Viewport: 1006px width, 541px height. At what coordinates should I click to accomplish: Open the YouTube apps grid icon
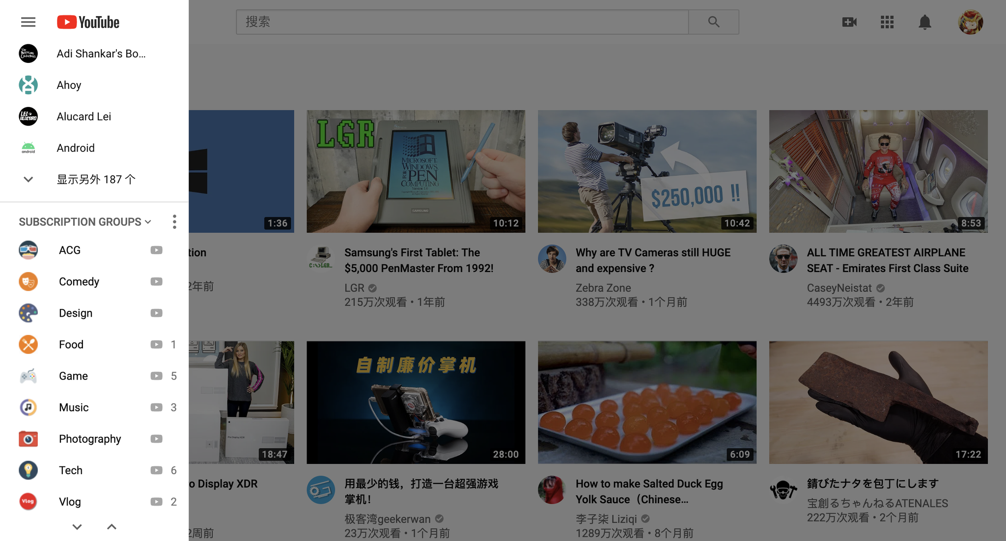[887, 22]
